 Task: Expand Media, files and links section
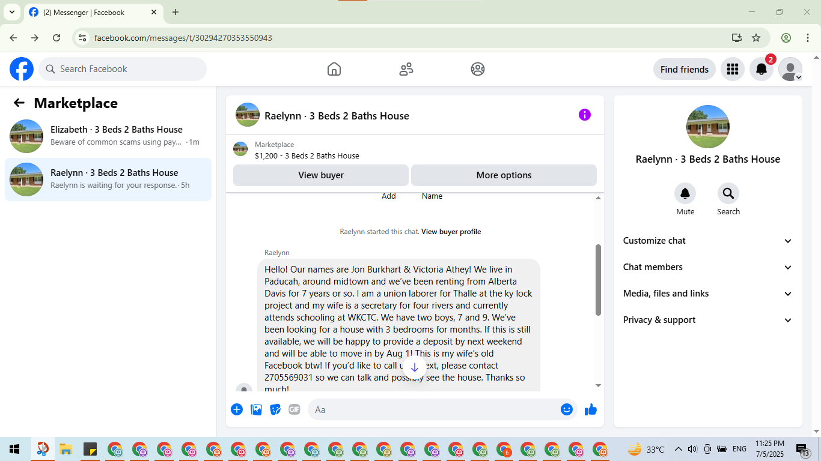[x=708, y=294]
